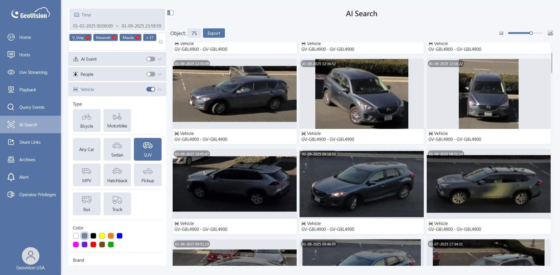Viewport: 560px width, 275px height.
Task: Collapse the filter side panel icon
Action: tap(170, 13)
